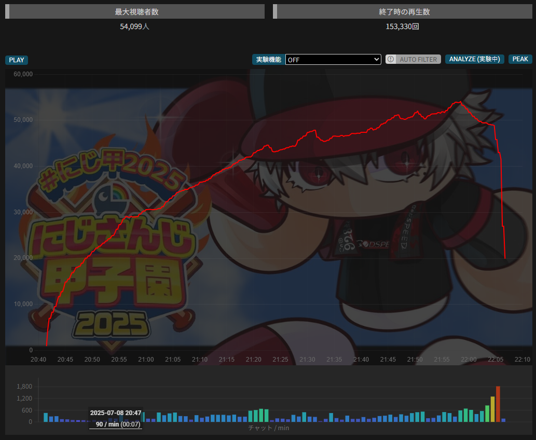Viewport: 536px width, 440px height.
Task: Click the 20:40 time axis label
Action: [x=38, y=360]
